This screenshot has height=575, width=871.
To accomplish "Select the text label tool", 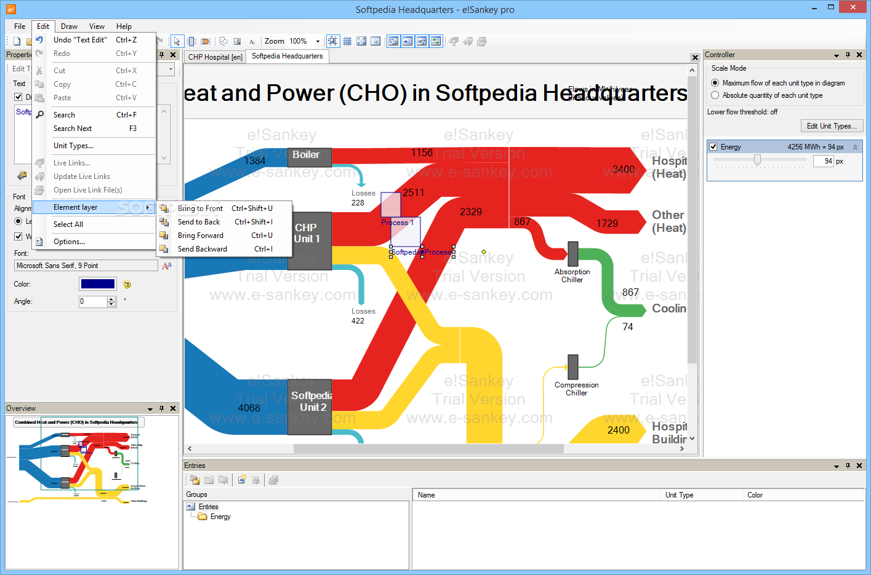I will [x=252, y=41].
